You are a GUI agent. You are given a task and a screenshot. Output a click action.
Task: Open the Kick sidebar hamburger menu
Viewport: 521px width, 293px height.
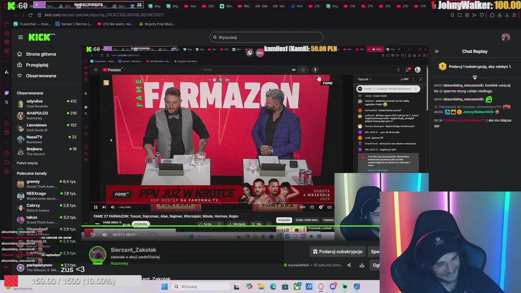pos(20,37)
